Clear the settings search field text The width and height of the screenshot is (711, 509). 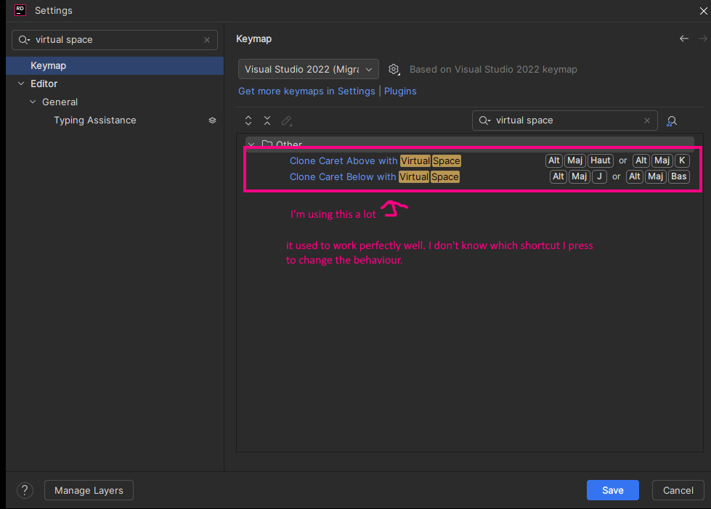207,40
